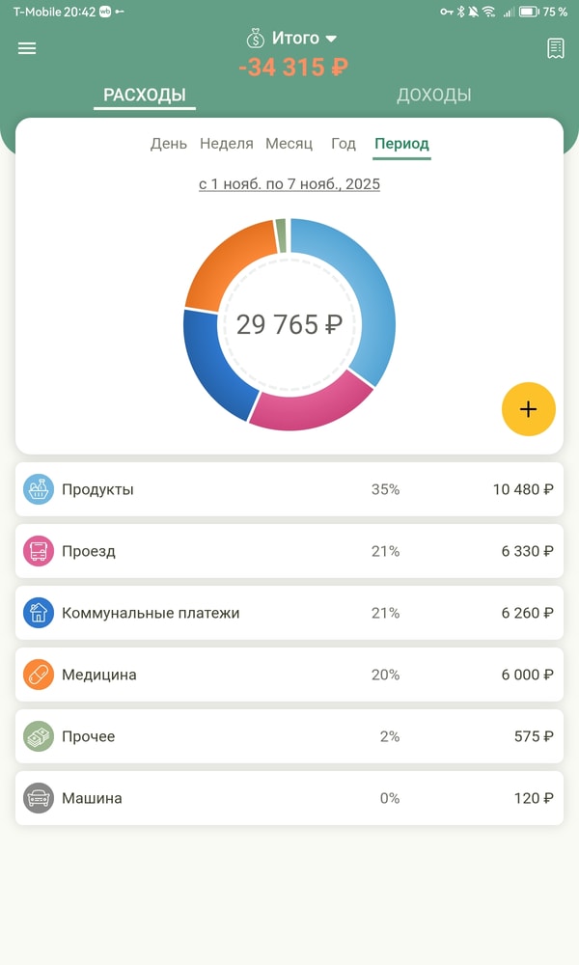
Task: Tap the Машина car category icon
Action: click(39, 798)
